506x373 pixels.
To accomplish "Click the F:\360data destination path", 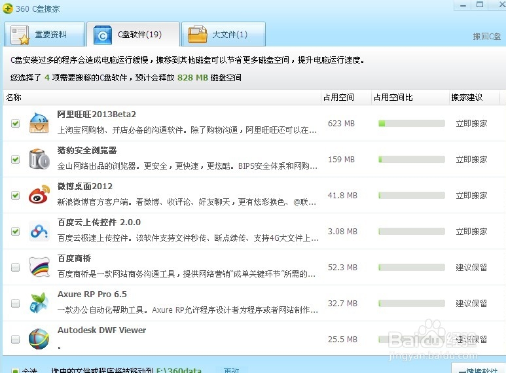I will pyautogui.click(x=179, y=370).
